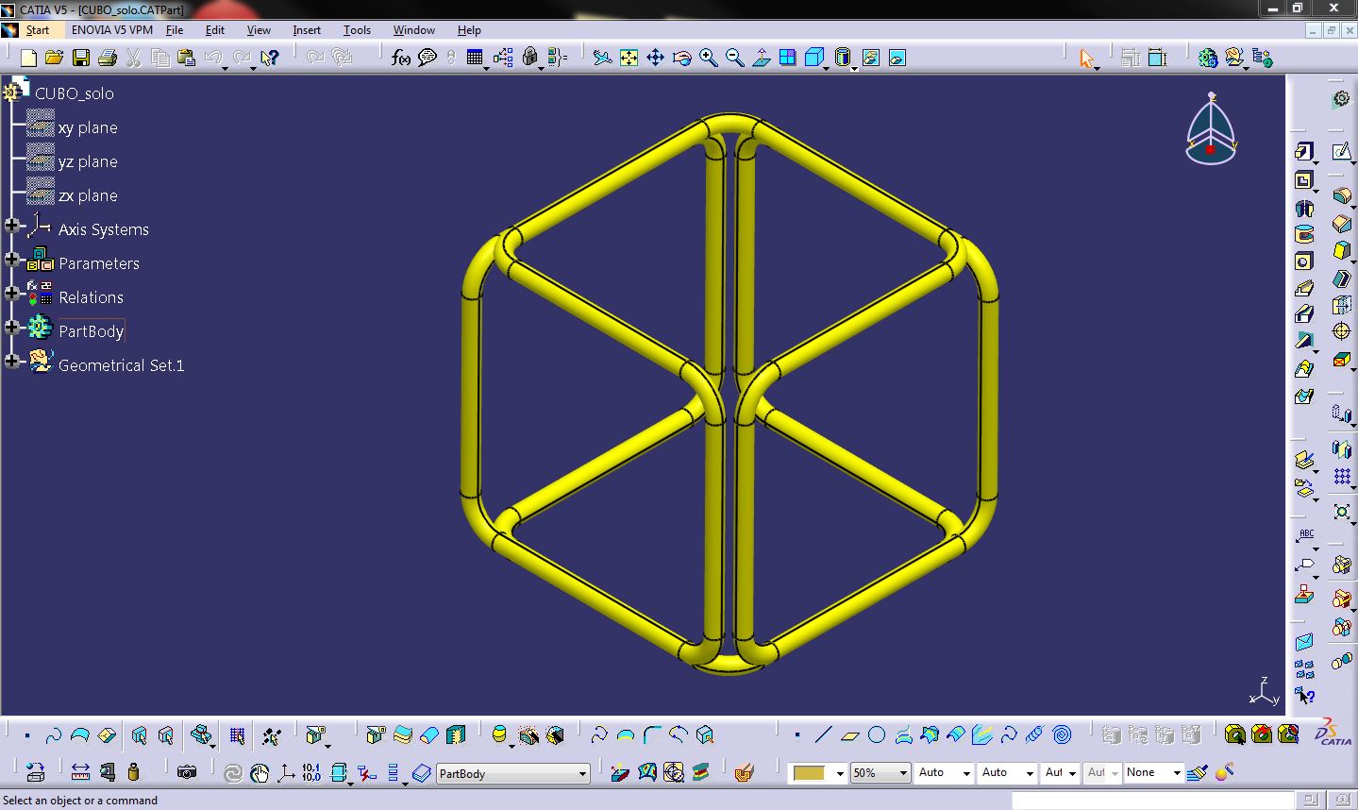Image resolution: width=1358 pixels, height=810 pixels.
Task: Select the Shaft tool in right toolbar
Action: (x=1304, y=207)
